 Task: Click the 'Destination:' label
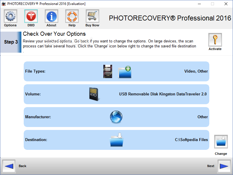(36, 140)
